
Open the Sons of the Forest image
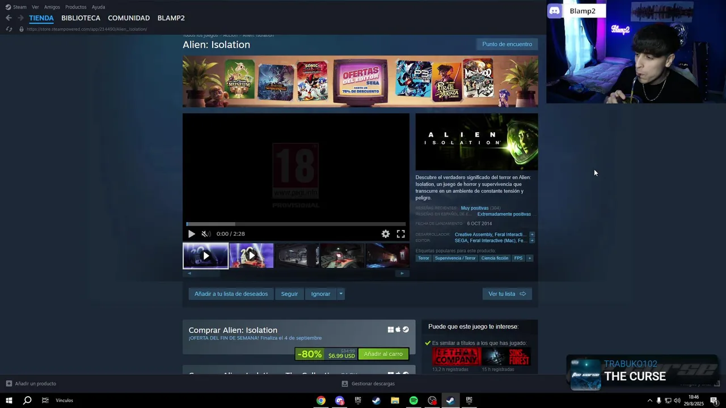(506, 356)
